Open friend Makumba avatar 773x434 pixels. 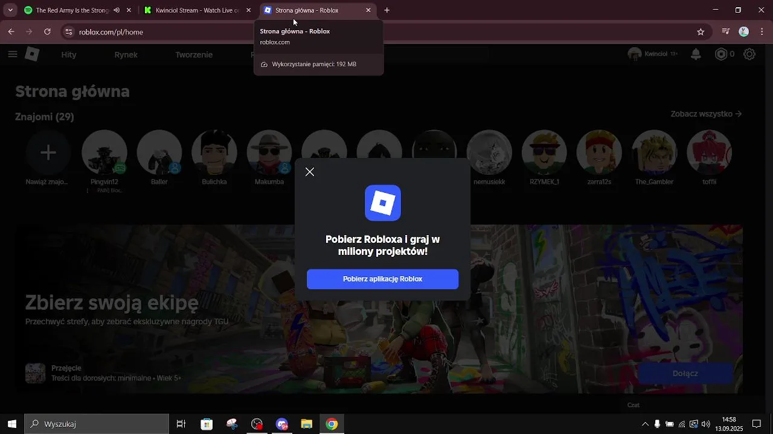pyautogui.click(x=269, y=153)
